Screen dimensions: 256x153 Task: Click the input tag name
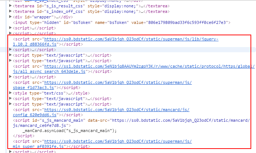pos(21,22)
